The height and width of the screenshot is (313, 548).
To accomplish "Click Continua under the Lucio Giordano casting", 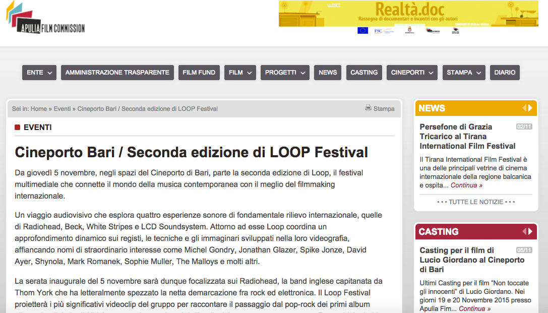I will click(x=474, y=308).
